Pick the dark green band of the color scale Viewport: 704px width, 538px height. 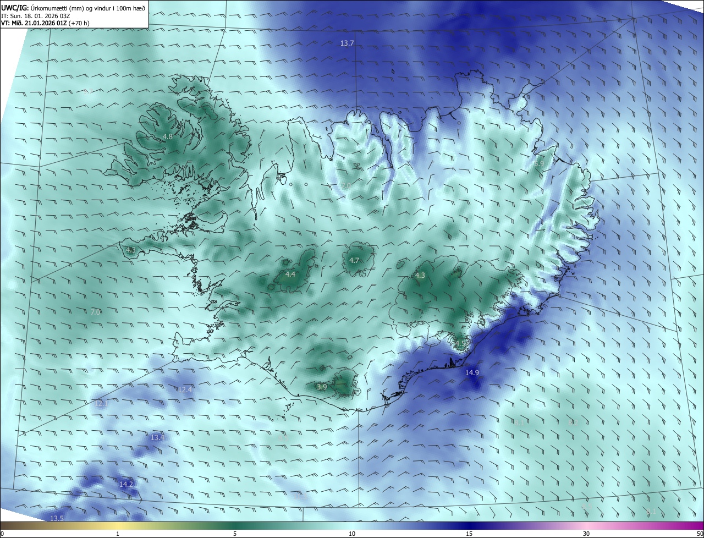[235, 525]
